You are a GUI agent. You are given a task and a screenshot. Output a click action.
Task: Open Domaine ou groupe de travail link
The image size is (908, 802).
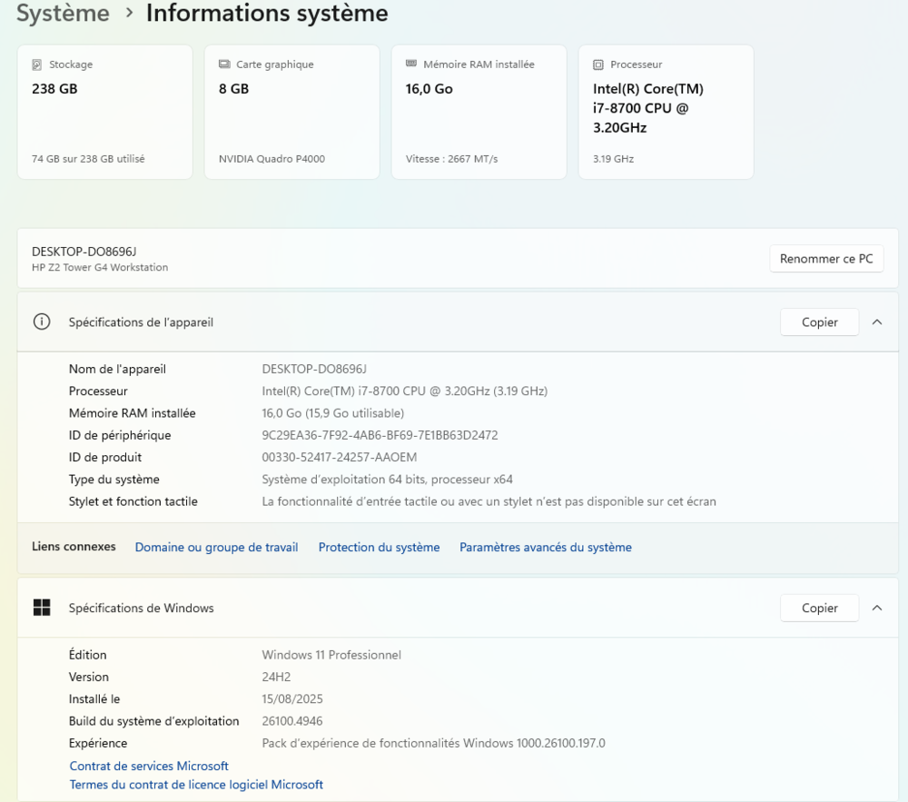tap(216, 547)
